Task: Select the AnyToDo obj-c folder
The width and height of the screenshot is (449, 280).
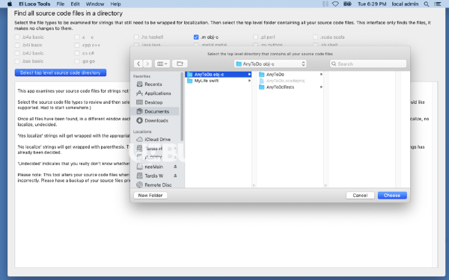Action: pos(219,74)
